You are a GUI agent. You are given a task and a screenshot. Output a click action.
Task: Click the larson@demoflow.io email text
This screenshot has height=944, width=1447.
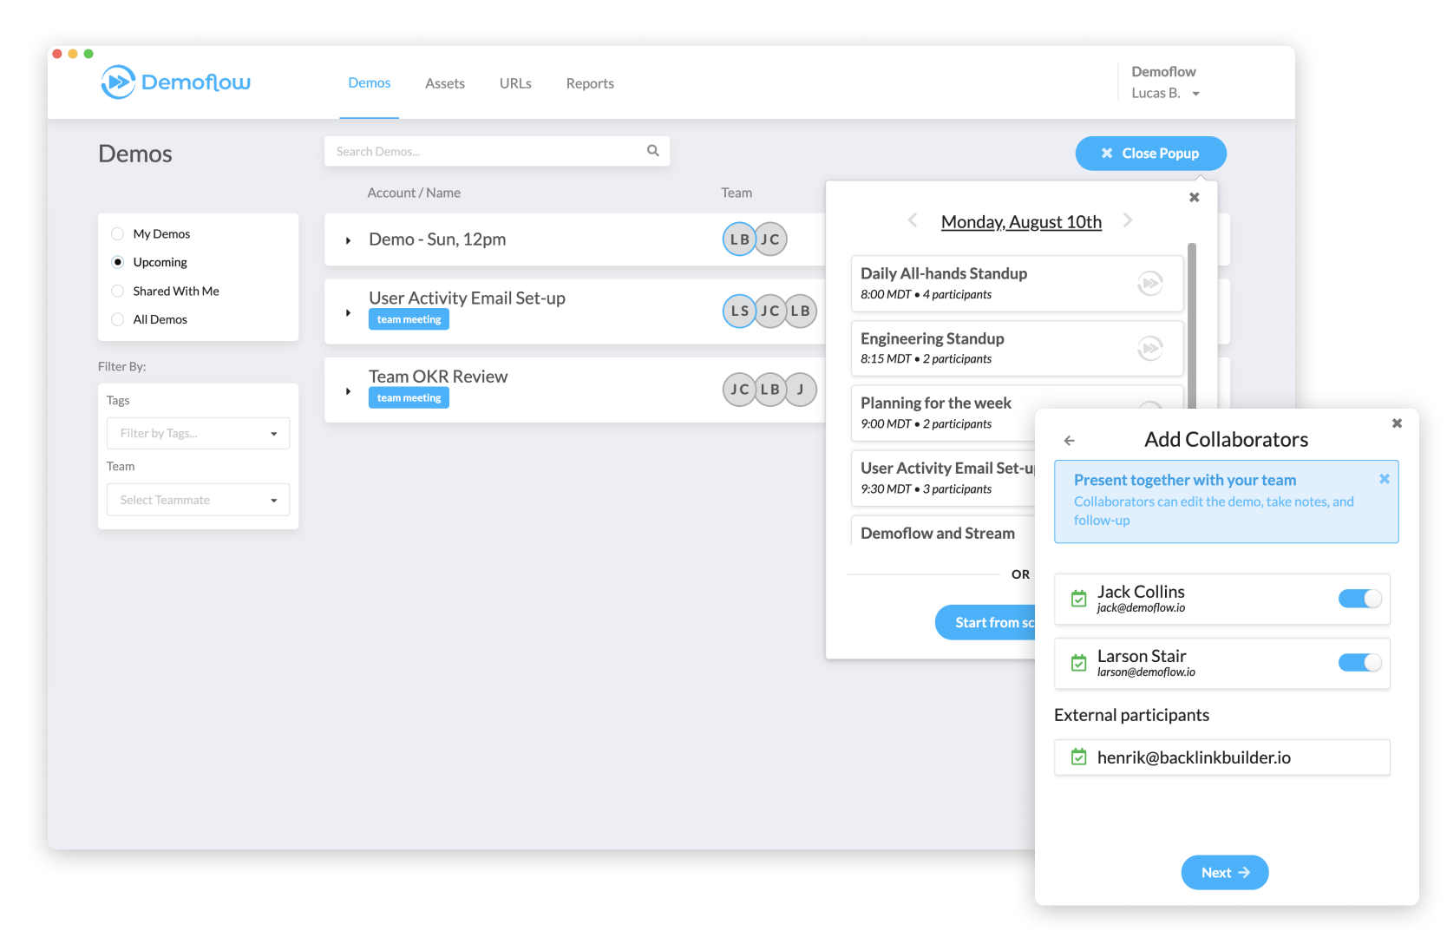1146,672
